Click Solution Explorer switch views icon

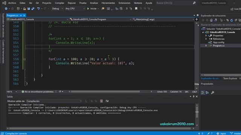coord(215,20)
